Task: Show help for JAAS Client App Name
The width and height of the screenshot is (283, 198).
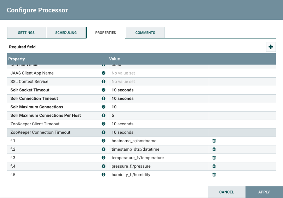Action: [103, 73]
